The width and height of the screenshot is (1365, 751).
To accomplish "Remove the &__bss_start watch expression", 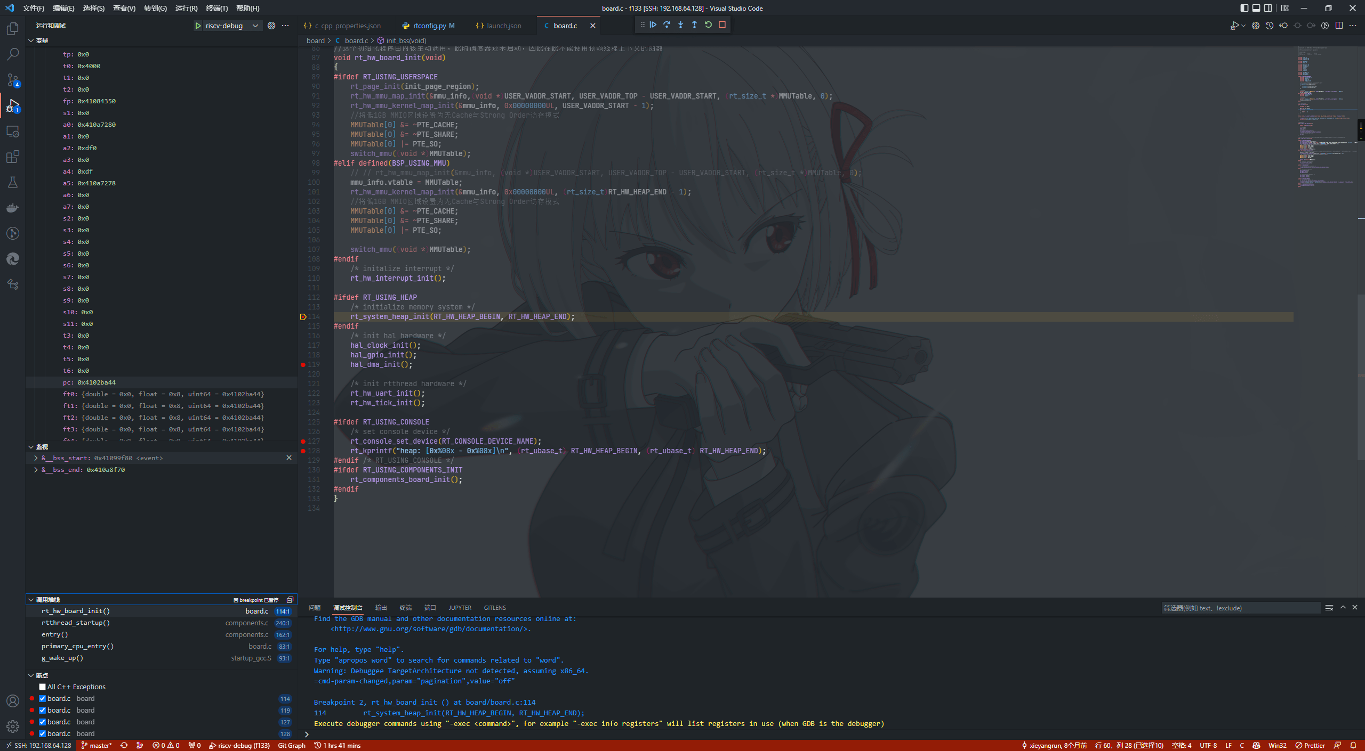I will tap(289, 458).
